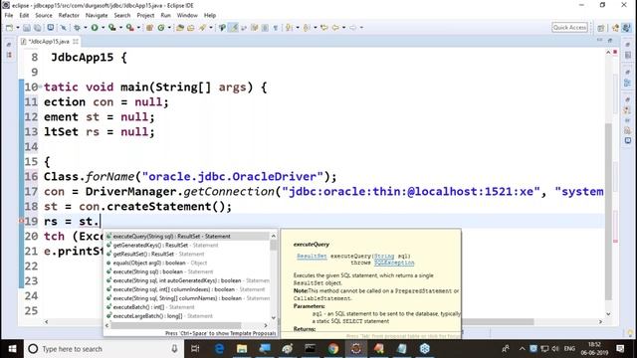Open the New Java Class dropdown arrow
Image resolution: width=637 pixels, height=358 pixels.
tap(169, 28)
